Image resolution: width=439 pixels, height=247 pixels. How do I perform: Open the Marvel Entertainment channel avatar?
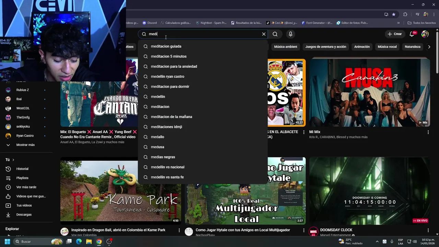[x=313, y=232]
